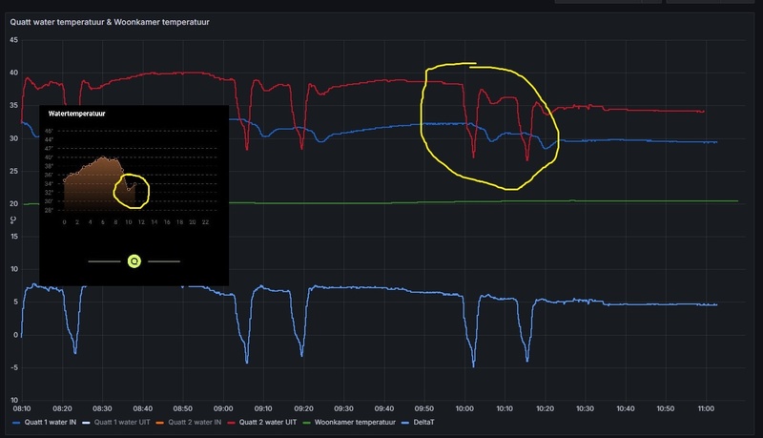Click the 10:30 time axis label
This screenshot has height=438, width=763.
coord(585,408)
